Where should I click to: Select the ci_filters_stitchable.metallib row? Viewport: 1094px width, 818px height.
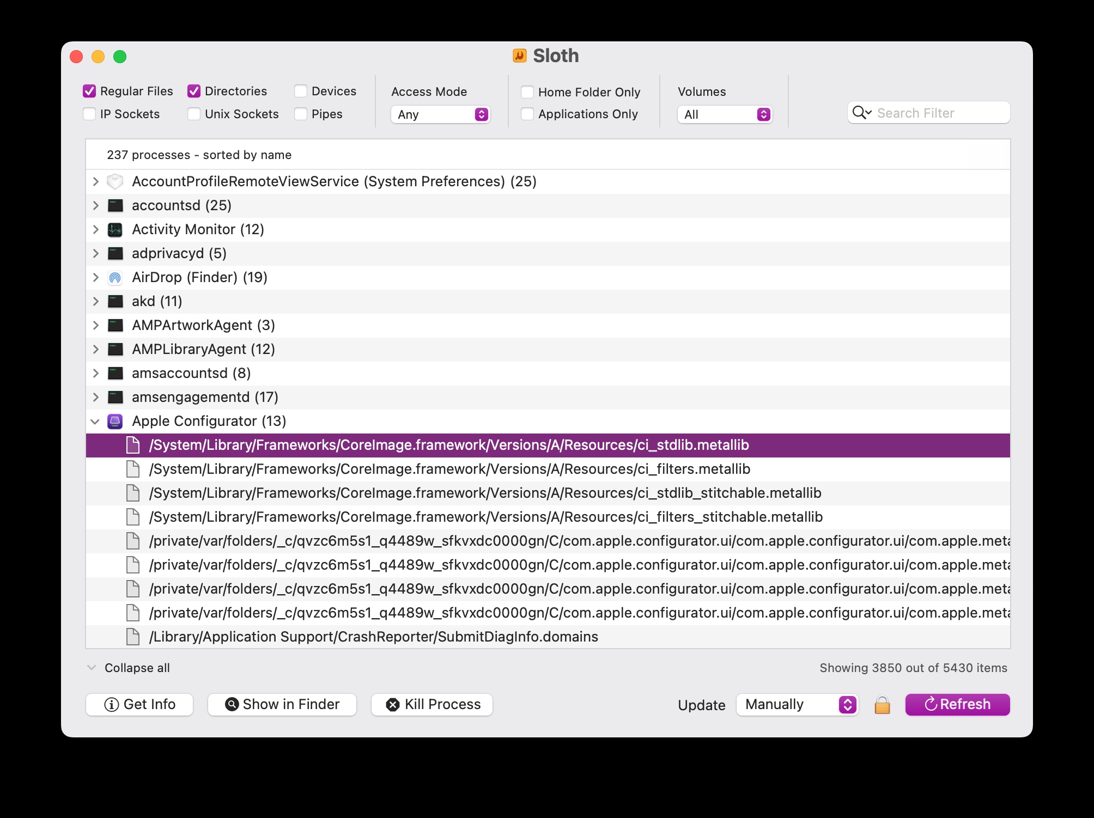click(548, 517)
